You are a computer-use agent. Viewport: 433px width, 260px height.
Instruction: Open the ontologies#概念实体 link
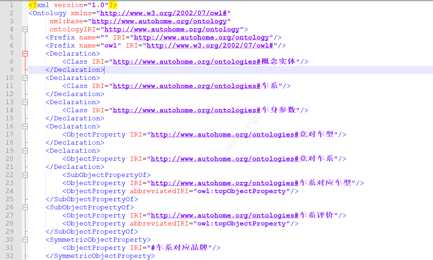tap(204, 62)
